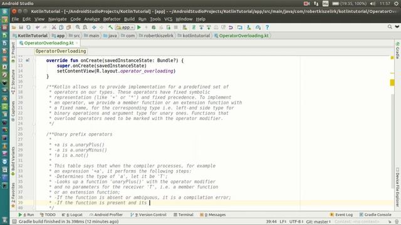
Task: Click the kotlintutorial breadcrumb folder
Action: (x=194, y=36)
